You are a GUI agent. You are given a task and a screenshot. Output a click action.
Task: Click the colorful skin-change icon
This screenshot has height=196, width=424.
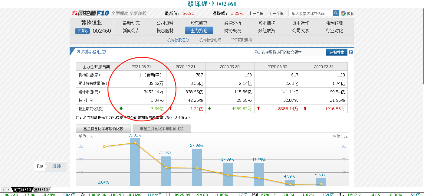click(x=343, y=13)
